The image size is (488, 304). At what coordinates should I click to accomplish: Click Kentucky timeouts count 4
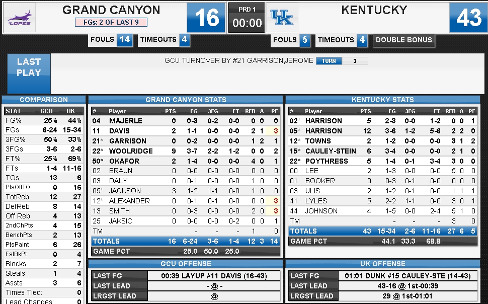click(x=362, y=40)
